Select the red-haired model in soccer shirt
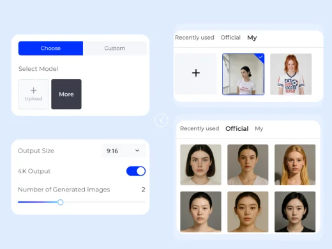The width and height of the screenshot is (332, 249). point(291,74)
